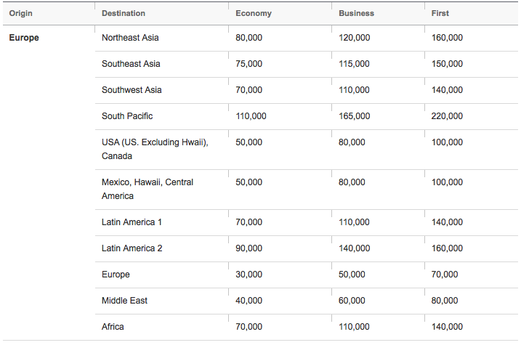Click the Origin column header
This screenshot has width=521, height=345.
click(20, 13)
